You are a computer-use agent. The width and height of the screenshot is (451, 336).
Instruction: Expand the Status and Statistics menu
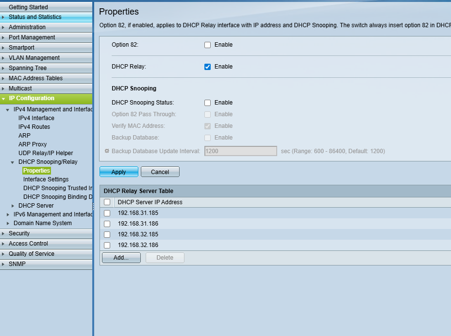35,17
